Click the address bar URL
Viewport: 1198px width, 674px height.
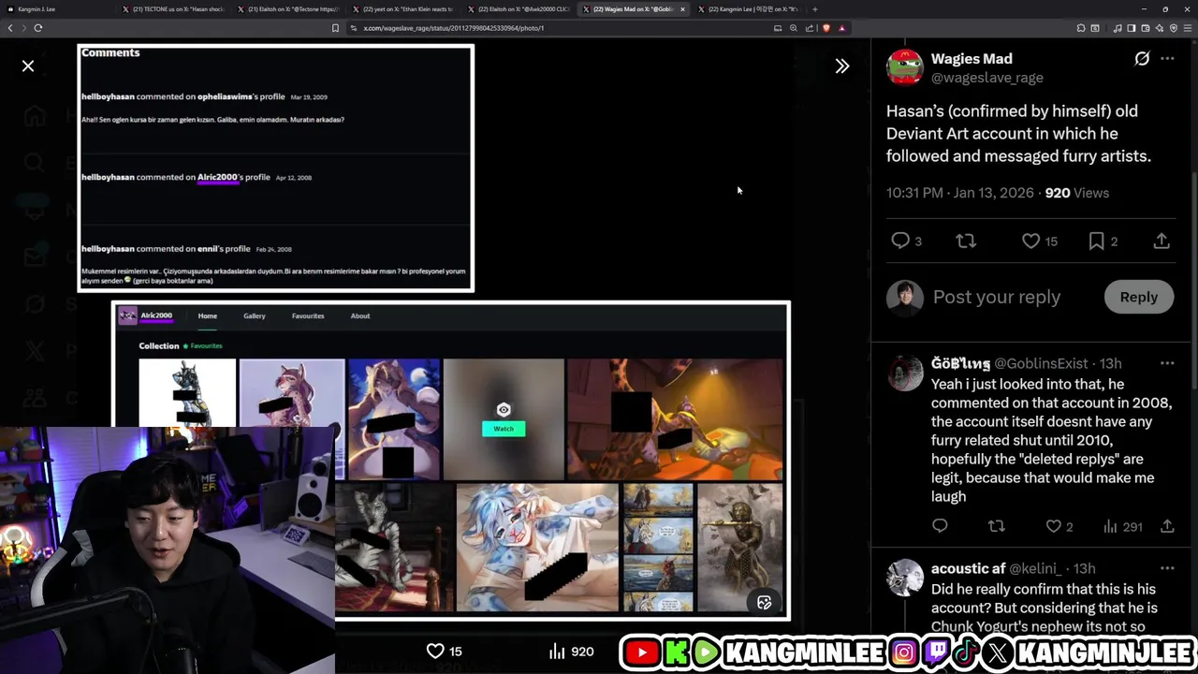tap(453, 28)
